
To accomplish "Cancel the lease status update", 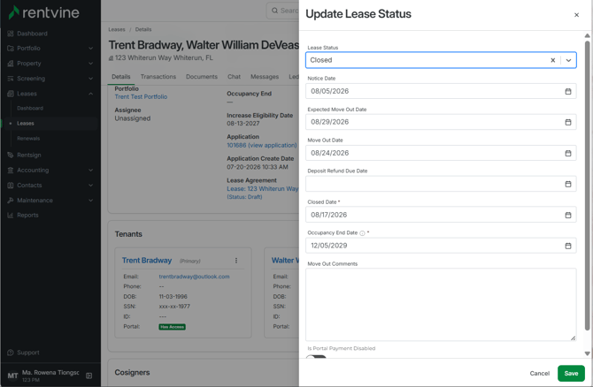I will coord(539,374).
